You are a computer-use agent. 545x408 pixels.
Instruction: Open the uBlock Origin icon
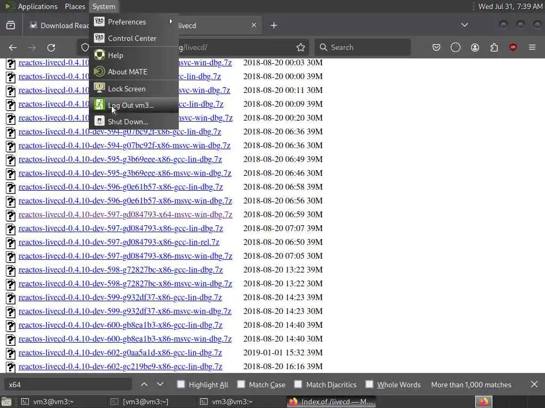pyautogui.click(x=513, y=47)
